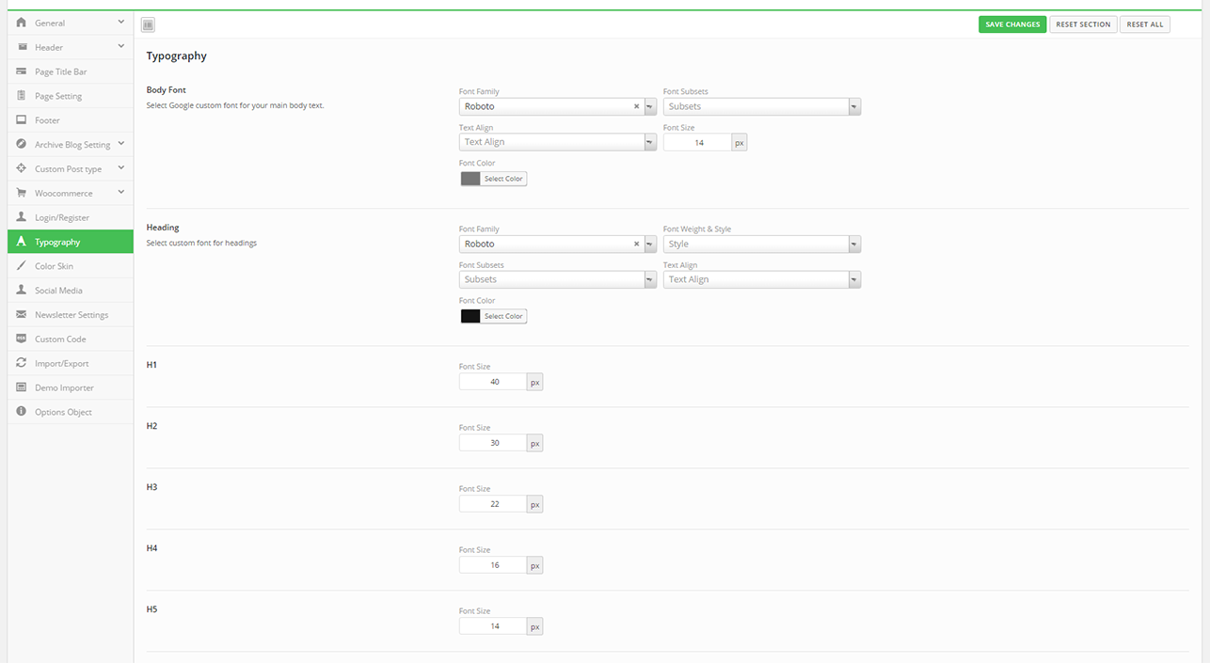Viewport: 1210px width, 663px height.
Task: Click Body Font Select Color button
Action: [x=503, y=179]
